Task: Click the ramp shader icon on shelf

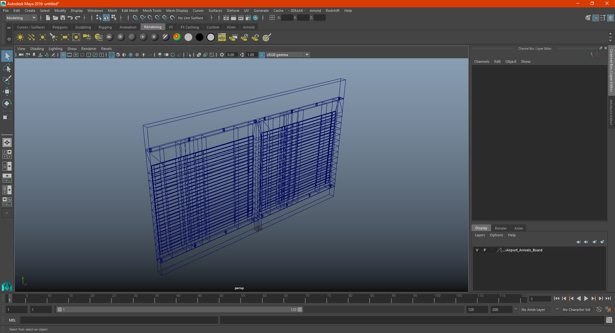Action: (x=177, y=37)
